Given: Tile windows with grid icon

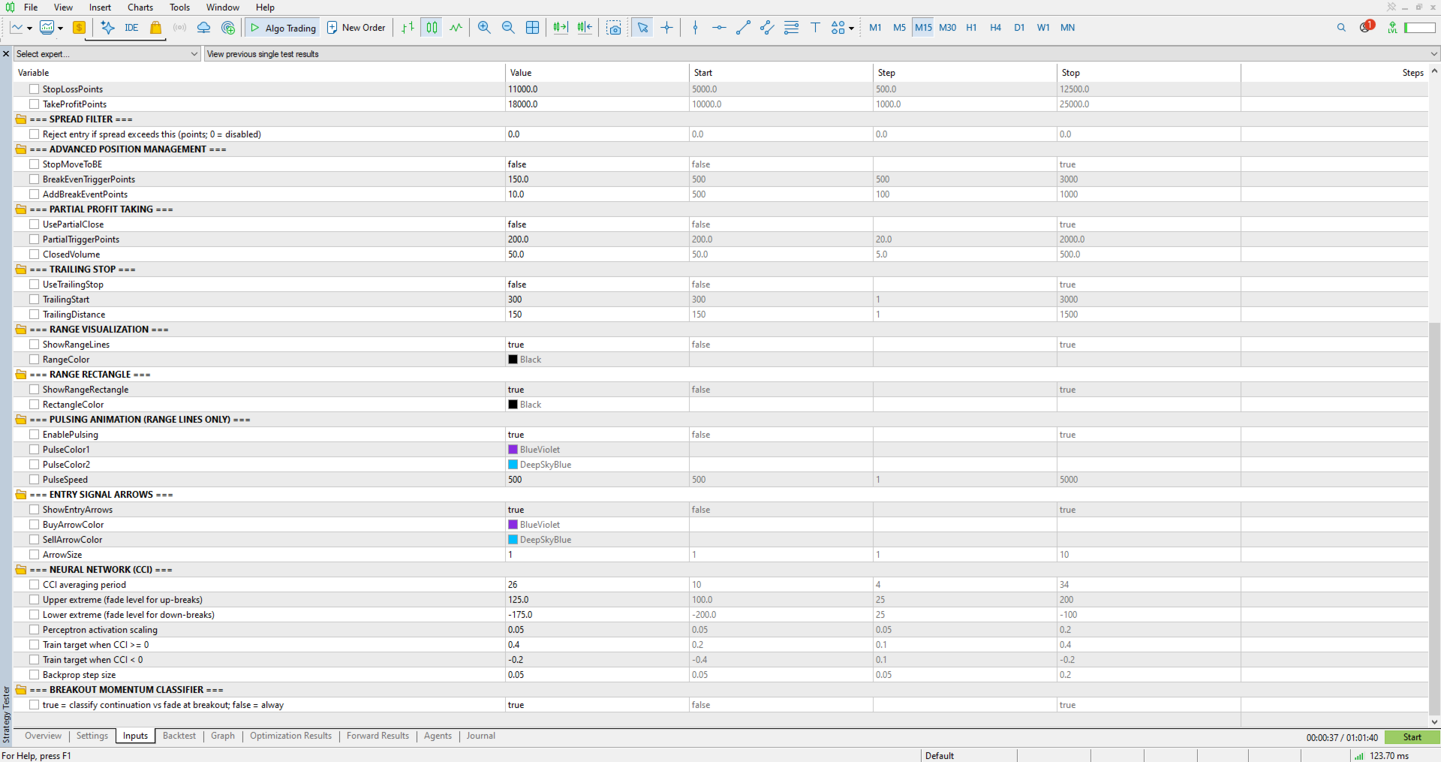Looking at the screenshot, I should click(532, 28).
